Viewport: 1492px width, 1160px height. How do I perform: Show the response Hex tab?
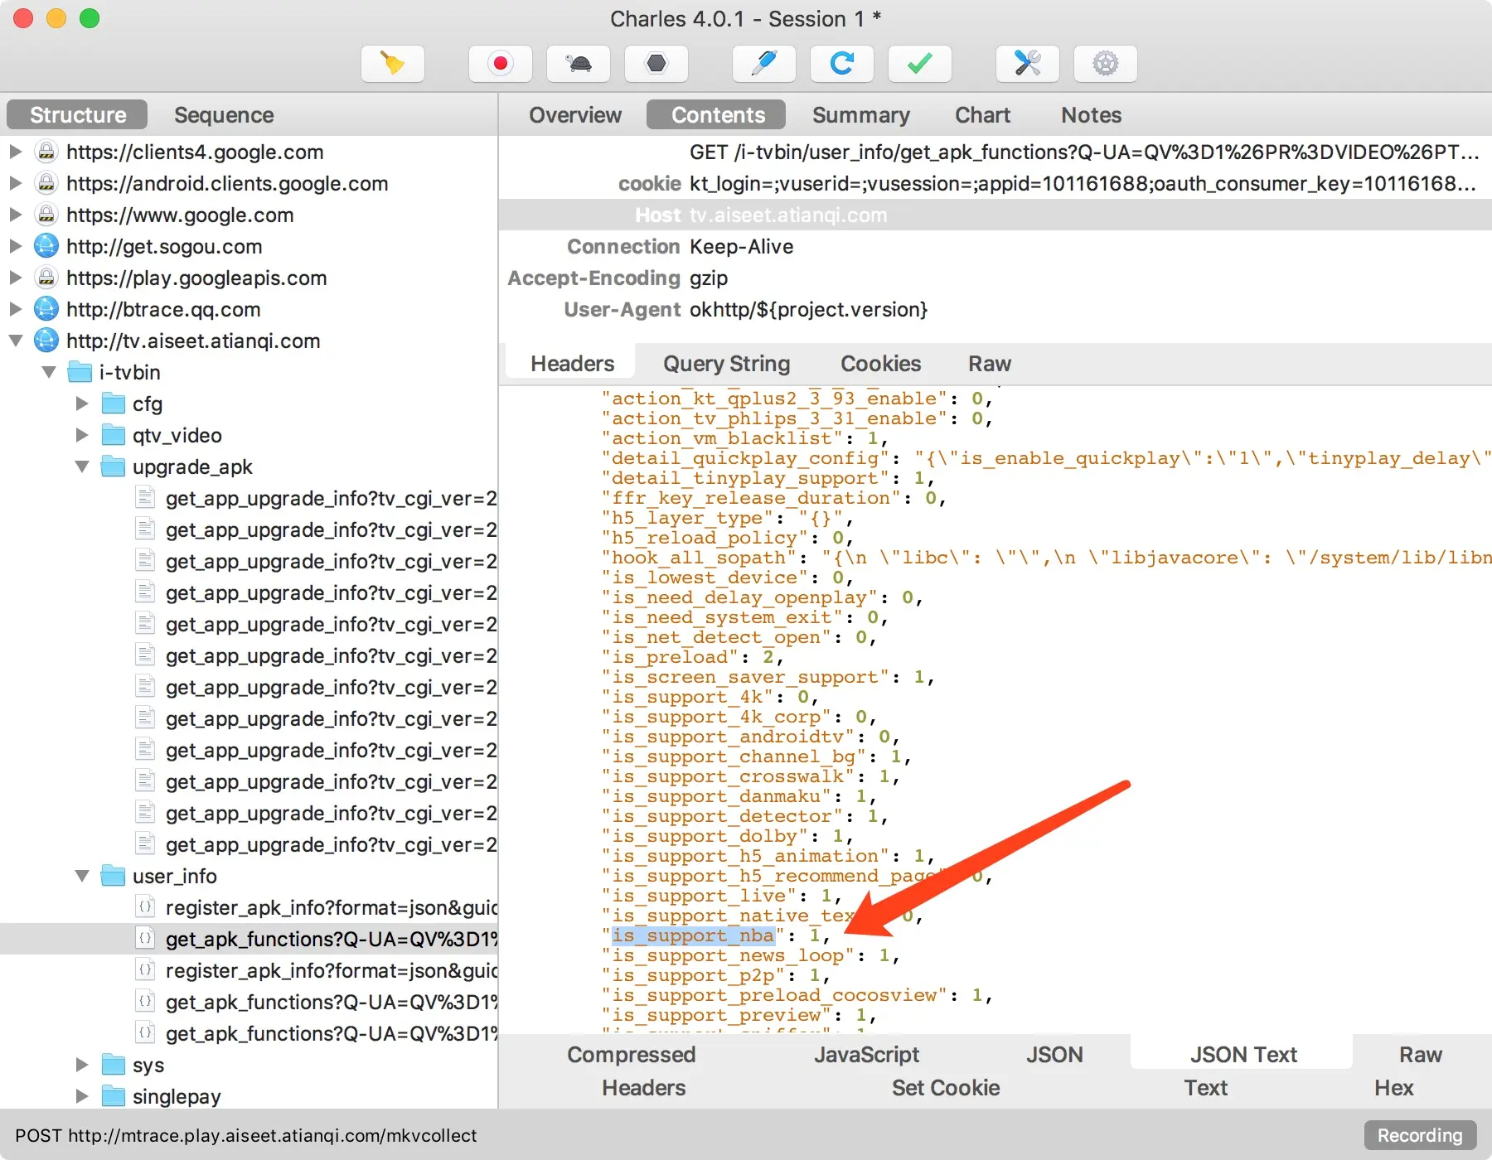1394,1088
